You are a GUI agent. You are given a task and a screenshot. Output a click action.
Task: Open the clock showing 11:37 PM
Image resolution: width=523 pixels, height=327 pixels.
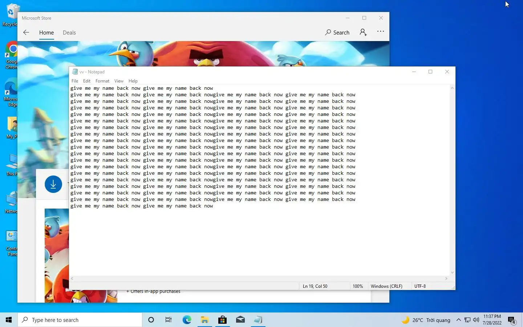[492, 320]
